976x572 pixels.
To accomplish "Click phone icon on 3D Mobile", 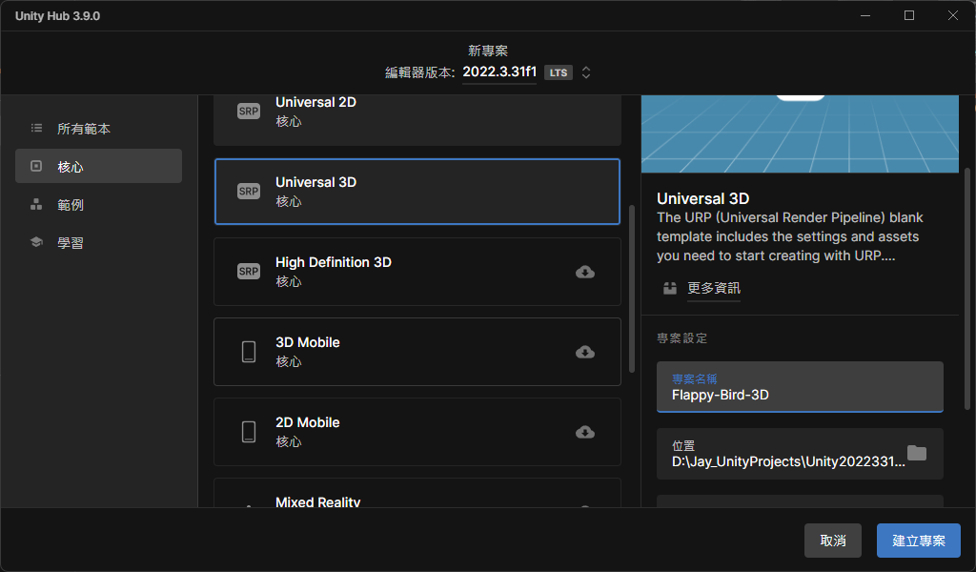I will click(x=249, y=352).
